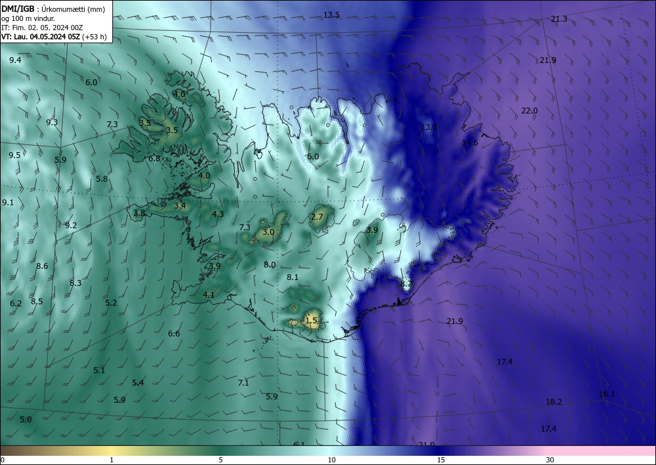This screenshot has height=465, width=656.
Task: Click the 9.4 value label
Action: (16, 60)
